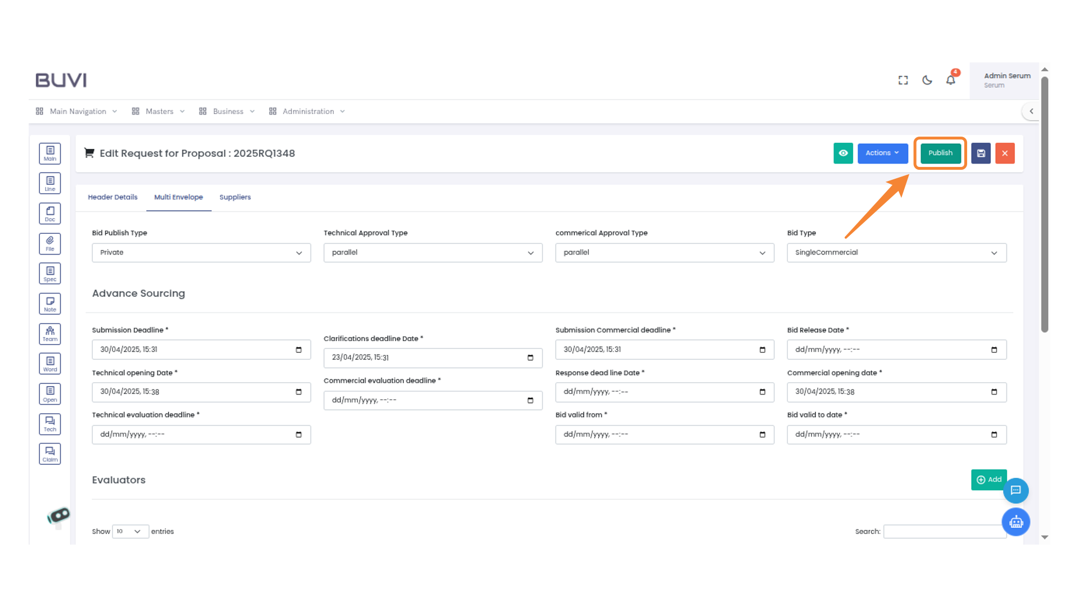1079x607 pixels.
Task: Click the notification bell icon
Action: click(x=950, y=80)
